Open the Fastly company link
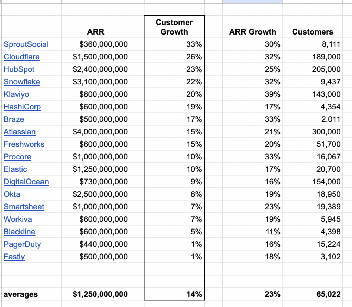The height and width of the screenshot is (307, 352). (x=14, y=257)
